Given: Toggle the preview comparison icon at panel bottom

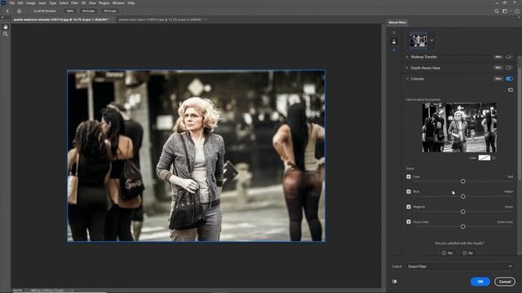Looking at the screenshot, I should pos(395,282).
